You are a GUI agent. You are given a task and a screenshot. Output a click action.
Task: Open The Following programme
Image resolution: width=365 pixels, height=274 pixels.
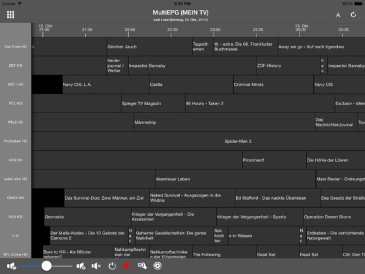(224, 252)
